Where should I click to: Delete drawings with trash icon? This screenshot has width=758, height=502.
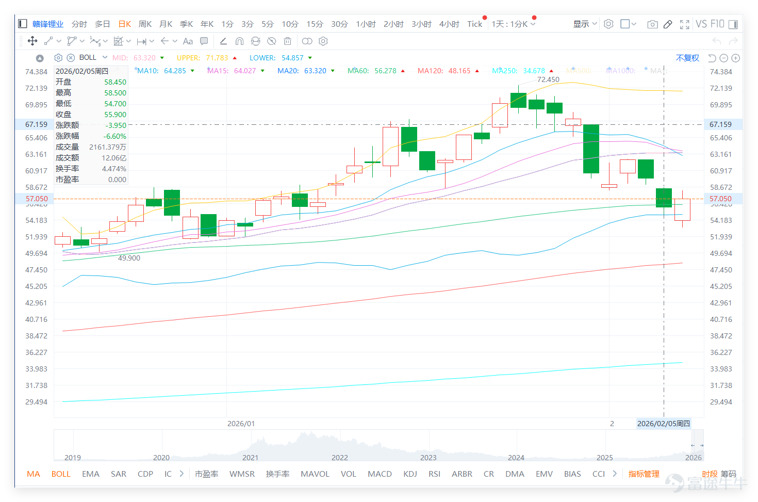(x=288, y=41)
